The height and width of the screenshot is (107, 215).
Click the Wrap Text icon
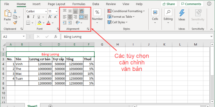82,11
